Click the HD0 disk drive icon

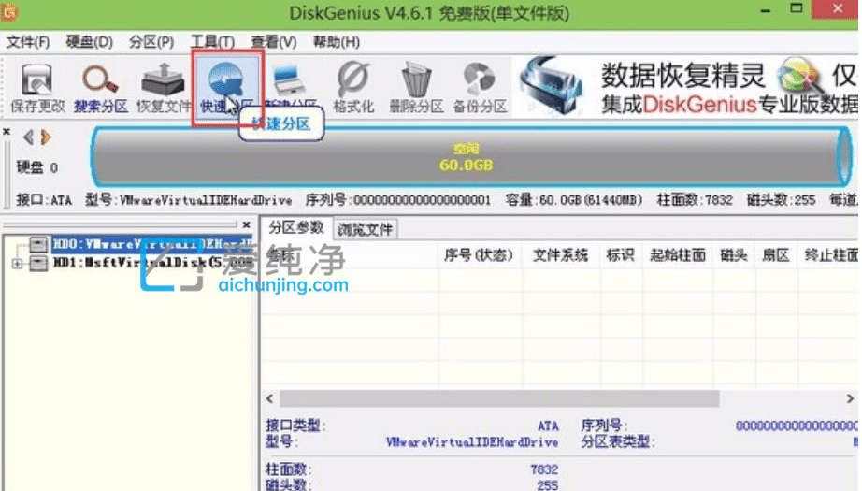click(x=38, y=243)
